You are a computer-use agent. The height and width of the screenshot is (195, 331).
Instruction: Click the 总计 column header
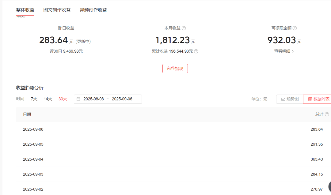click(x=319, y=114)
